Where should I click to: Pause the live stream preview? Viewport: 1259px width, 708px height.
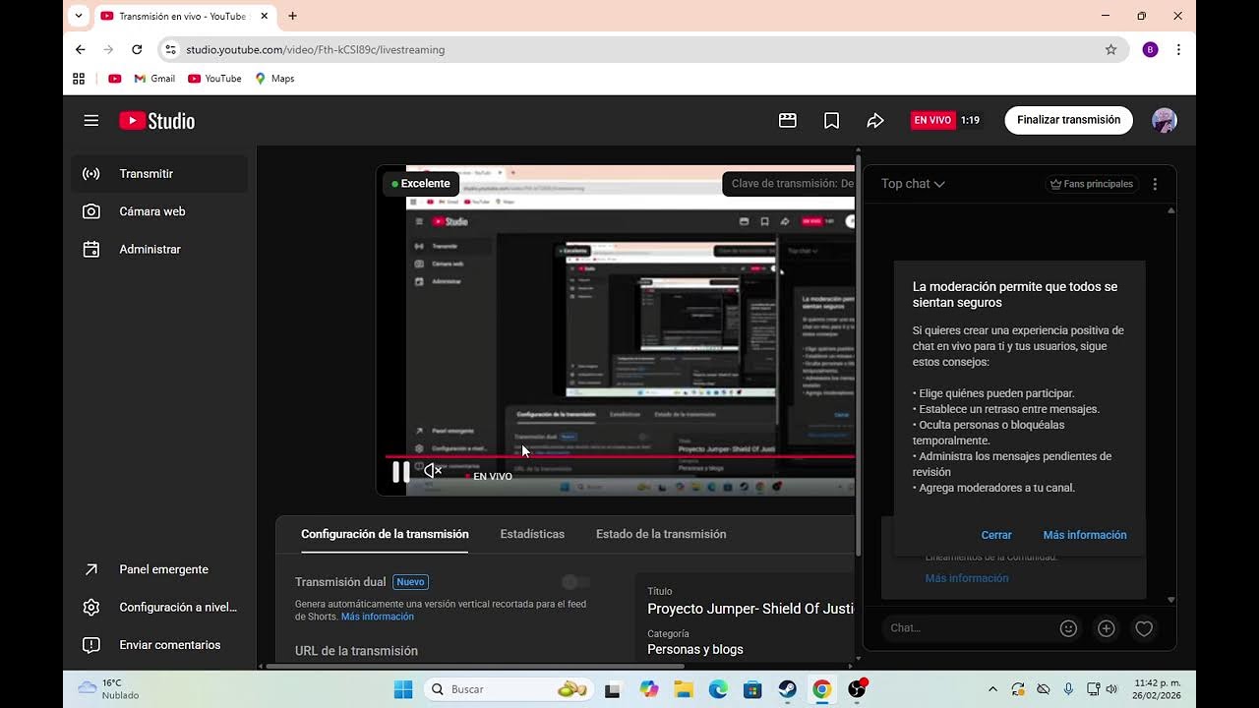[401, 472]
